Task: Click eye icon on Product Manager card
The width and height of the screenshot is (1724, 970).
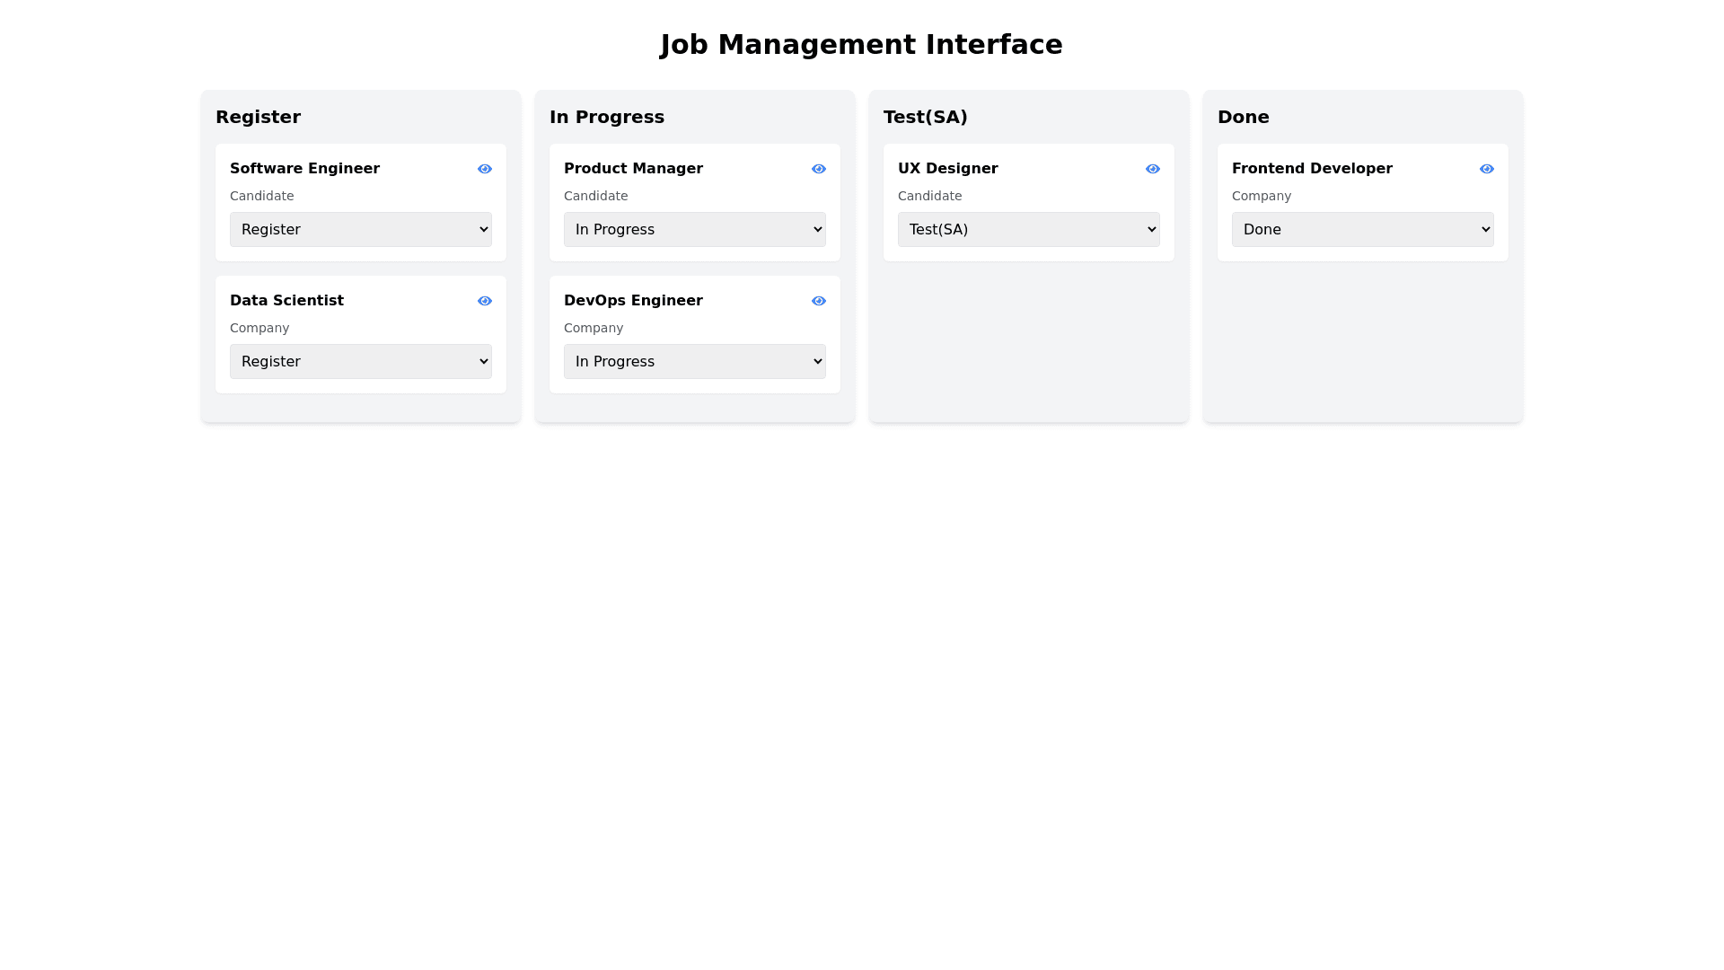Action: coord(818,169)
